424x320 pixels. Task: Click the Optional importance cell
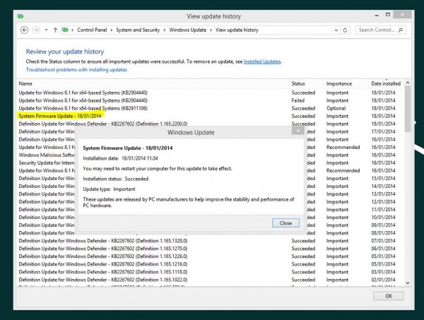click(336, 108)
